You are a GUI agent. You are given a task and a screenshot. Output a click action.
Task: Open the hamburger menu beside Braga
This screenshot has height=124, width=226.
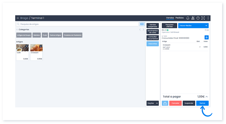(18, 18)
